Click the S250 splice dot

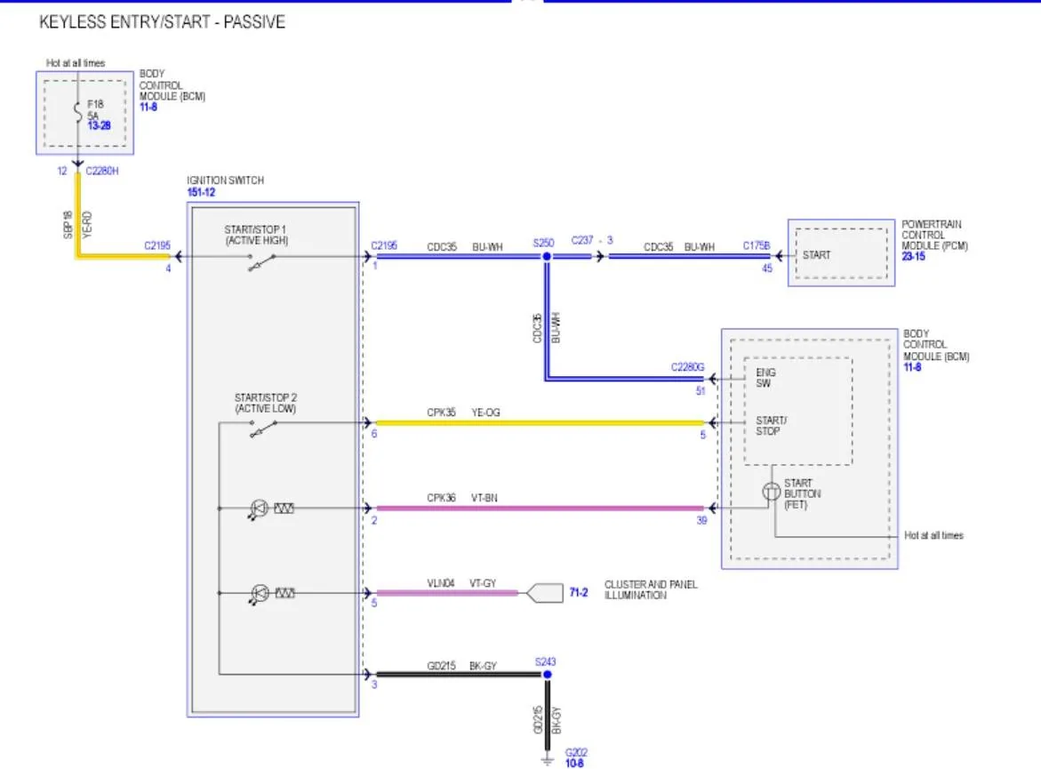[547, 256]
